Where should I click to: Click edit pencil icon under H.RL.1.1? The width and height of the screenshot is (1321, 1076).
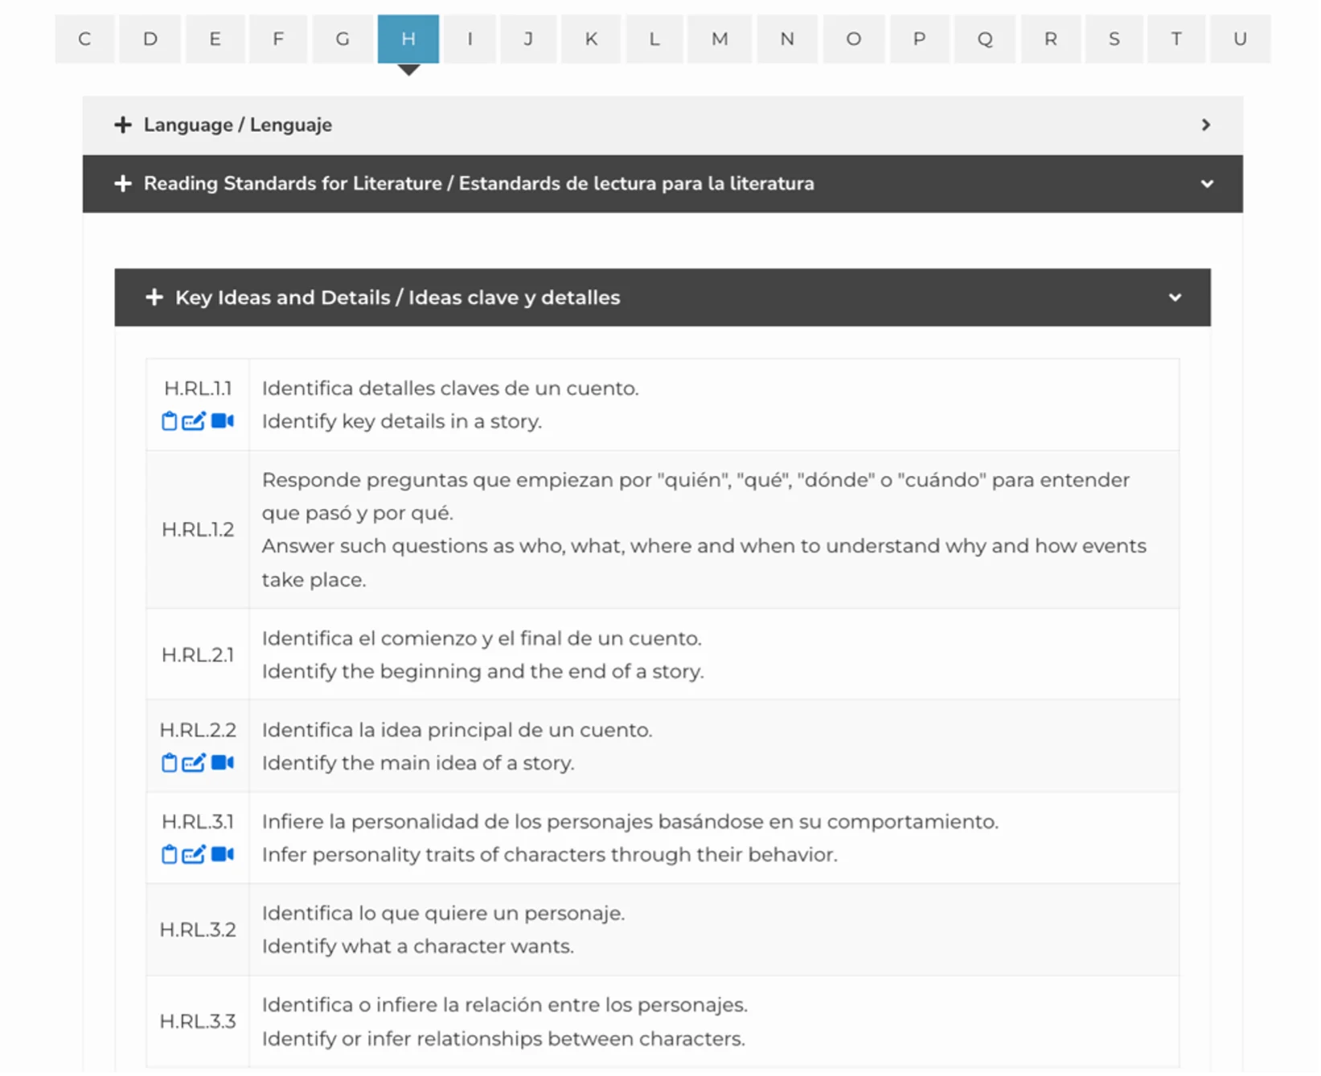click(x=194, y=421)
